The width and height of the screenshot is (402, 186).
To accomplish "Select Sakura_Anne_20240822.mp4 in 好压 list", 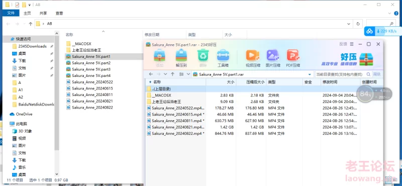I will (x=175, y=133).
